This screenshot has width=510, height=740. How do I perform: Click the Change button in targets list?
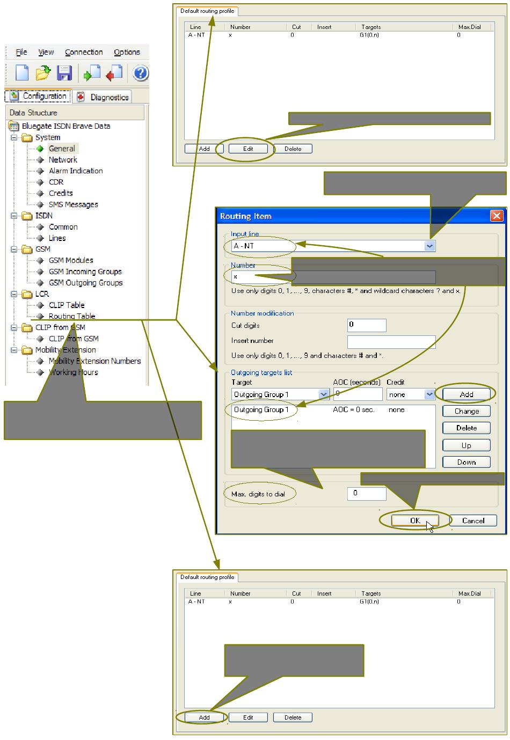point(466,411)
